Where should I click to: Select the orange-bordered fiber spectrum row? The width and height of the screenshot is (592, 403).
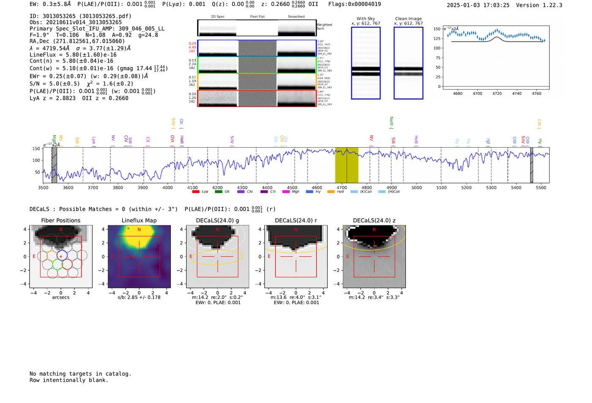point(257,82)
